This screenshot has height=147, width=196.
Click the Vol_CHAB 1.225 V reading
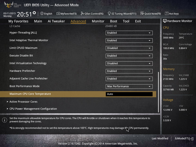[x=183, y=79]
